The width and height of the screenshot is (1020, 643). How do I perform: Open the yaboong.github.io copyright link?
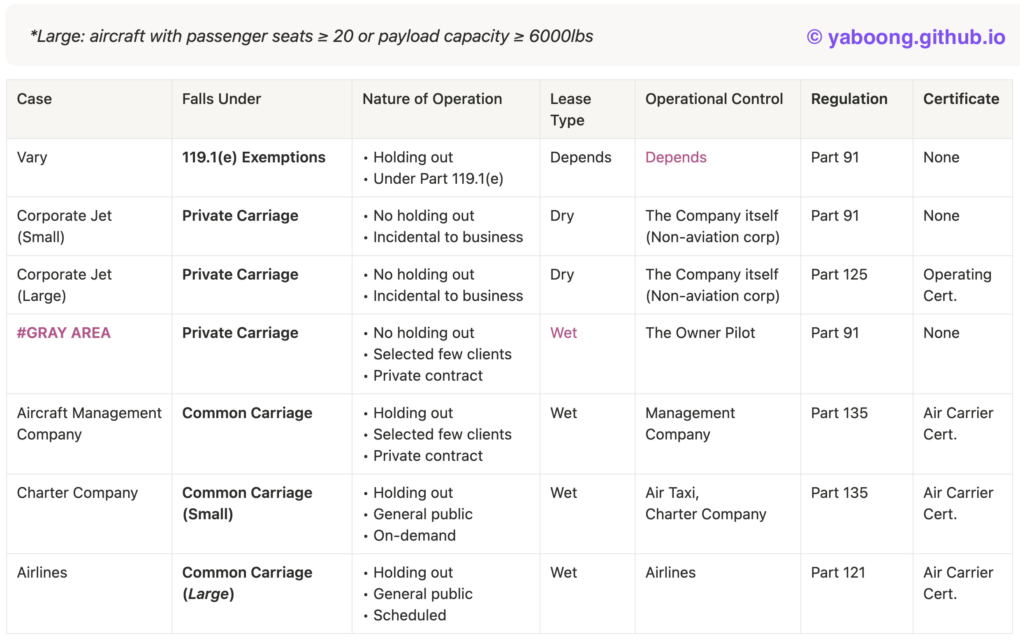pyautogui.click(x=906, y=37)
